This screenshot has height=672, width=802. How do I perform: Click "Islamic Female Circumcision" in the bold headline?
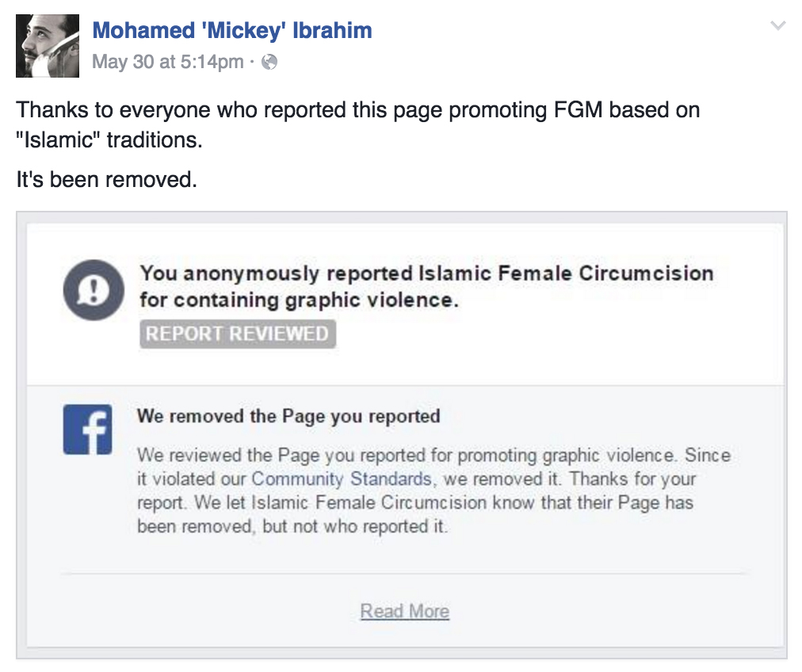566,273
